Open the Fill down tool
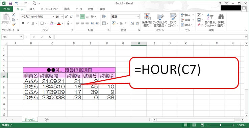The width and height of the screenshot is (249, 128). point(199,20)
